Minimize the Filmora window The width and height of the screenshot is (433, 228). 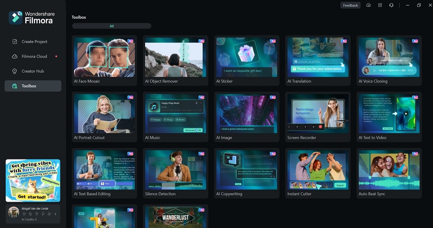click(407, 5)
